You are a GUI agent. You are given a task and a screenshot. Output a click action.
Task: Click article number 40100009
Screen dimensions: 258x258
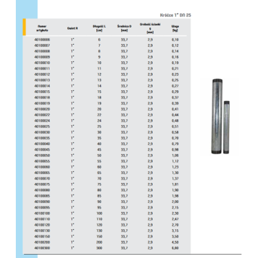(x=42, y=57)
